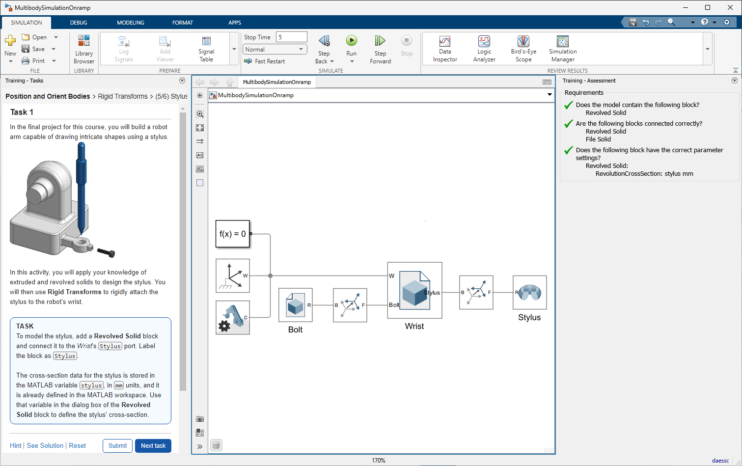Viewport: 742px width, 466px height.
Task: Click the Tasks panel vertical scrollbar
Action: (x=183, y=250)
